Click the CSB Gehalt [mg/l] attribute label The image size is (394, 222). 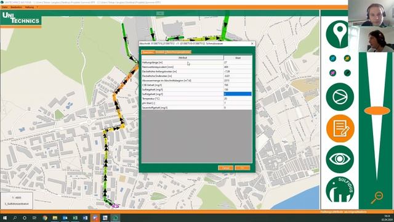tap(152, 85)
